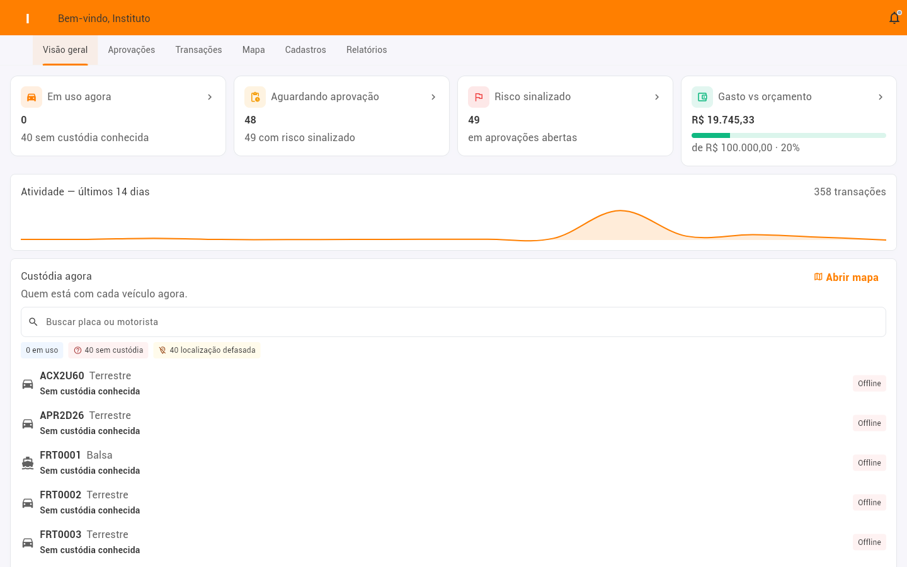Image resolution: width=907 pixels, height=567 pixels.
Task: Open the Relatórios tab
Action: [x=367, y=50]
